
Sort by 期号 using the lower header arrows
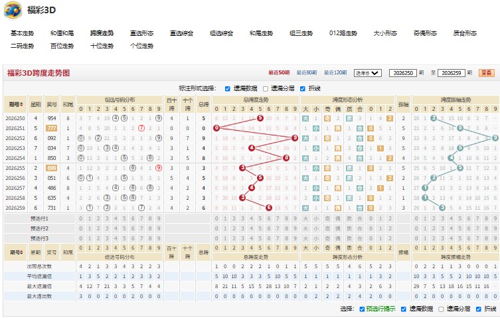pyautogui.click(x=21, y=253)
